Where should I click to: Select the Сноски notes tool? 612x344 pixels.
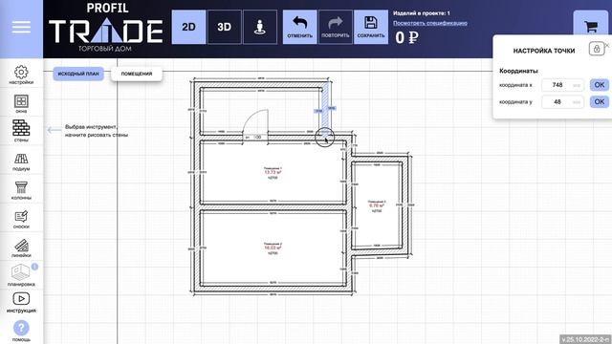pyautogui.click(x=21, y=219)
